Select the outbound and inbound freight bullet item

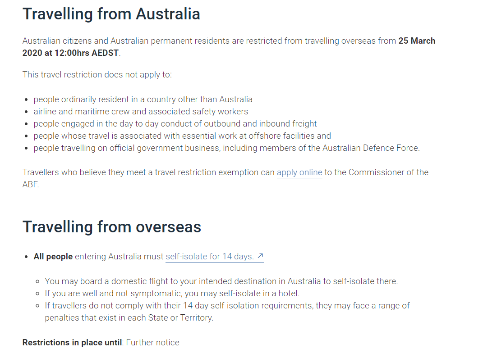click(x=175, y=124)
